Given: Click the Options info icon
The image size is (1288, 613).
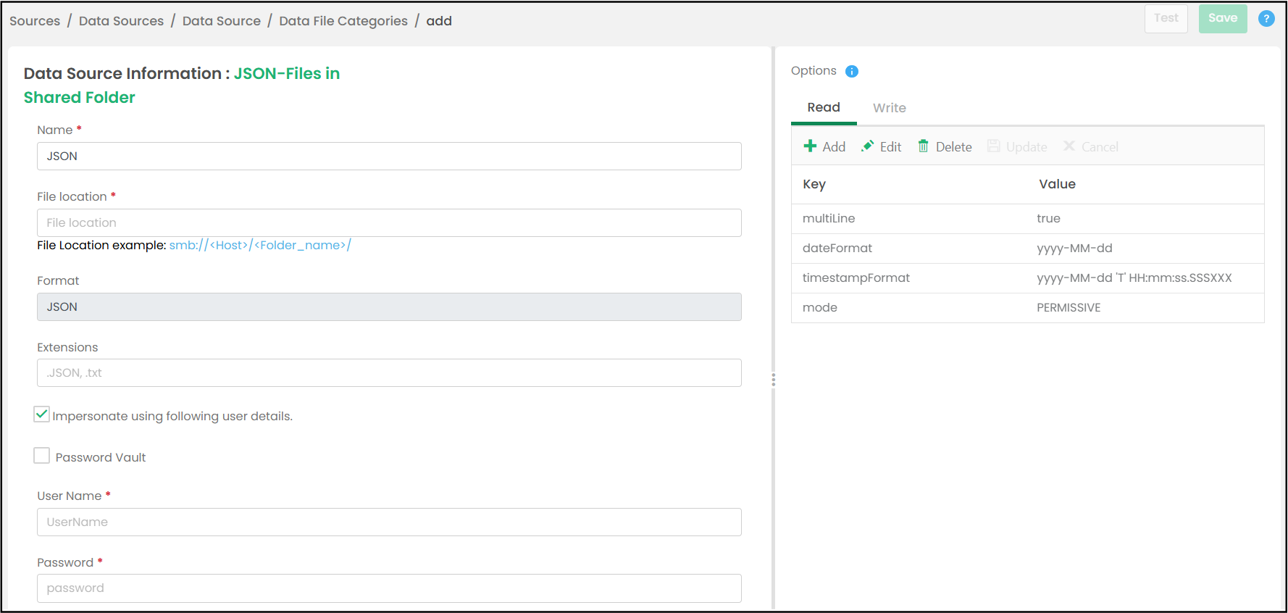Looking at the screenshot, I should pos(852,71).
